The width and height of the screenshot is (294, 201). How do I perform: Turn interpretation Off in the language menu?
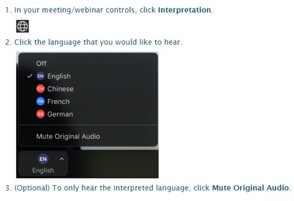click(x=41, y=64)
